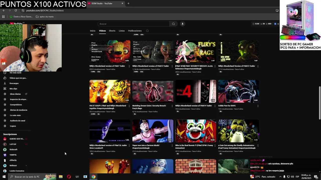Screen dimensions: 321x180
Task: Open the apps grid in the bookmarks bar
Action: [3, 17]
